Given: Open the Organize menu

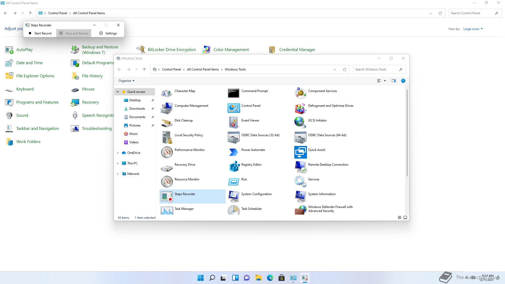Looking at the screenshot, I should coord(127,81).
